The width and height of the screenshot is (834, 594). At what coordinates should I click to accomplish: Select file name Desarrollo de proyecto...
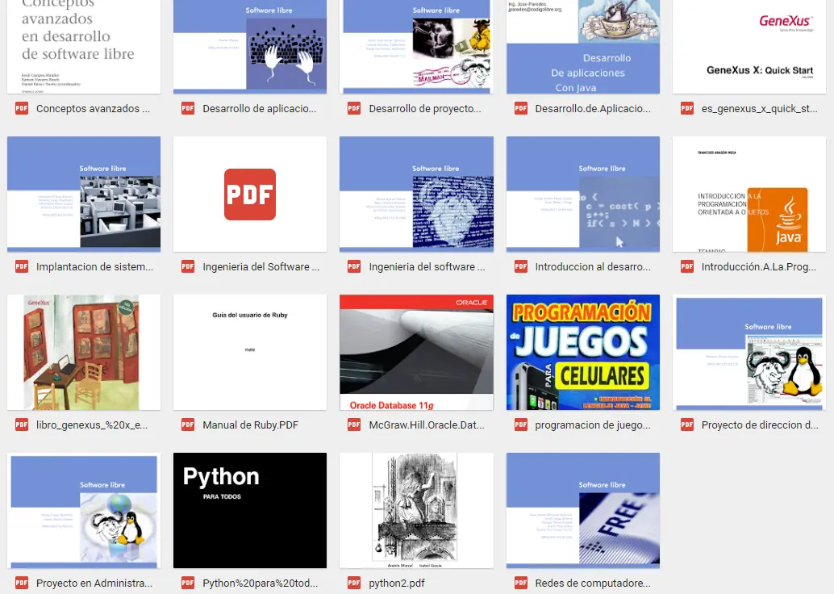coord(425,109)
